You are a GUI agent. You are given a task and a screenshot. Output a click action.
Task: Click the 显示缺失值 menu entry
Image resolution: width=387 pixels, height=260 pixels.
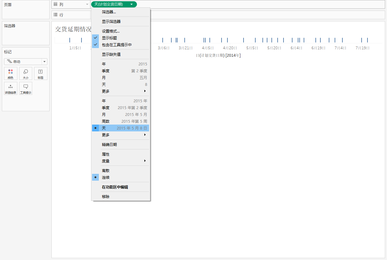pyautogui.click(x=121, y=55)
